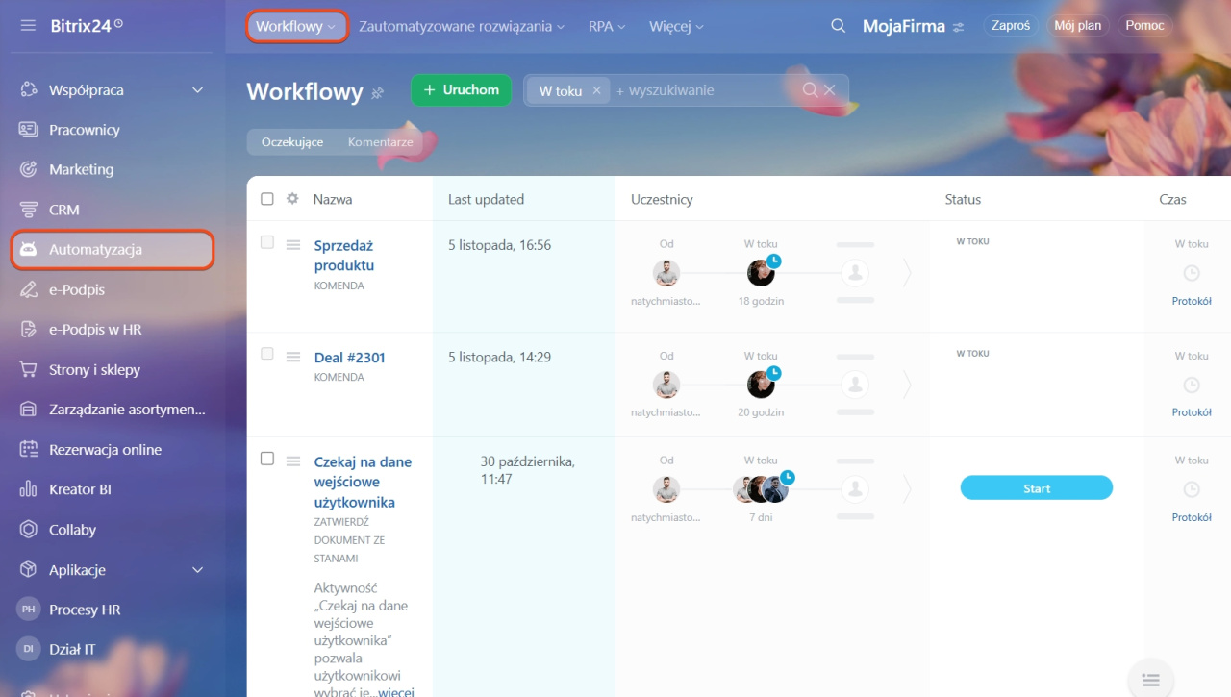Open table settings gear icon next to Nazwa
The width and height of the screenshot is (1231, 697).
pos(292,199)
